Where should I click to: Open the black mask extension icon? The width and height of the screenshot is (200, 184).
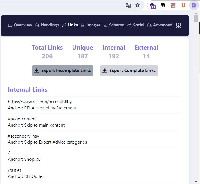(x=163, y=5)
